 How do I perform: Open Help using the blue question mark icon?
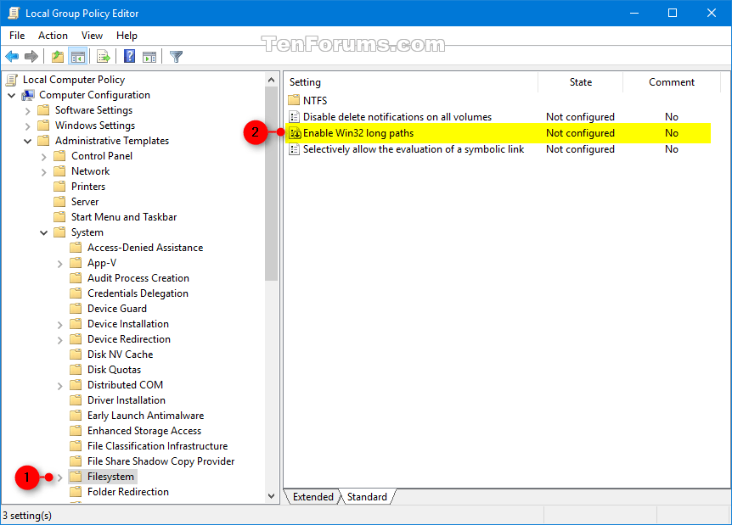[127, 56]
